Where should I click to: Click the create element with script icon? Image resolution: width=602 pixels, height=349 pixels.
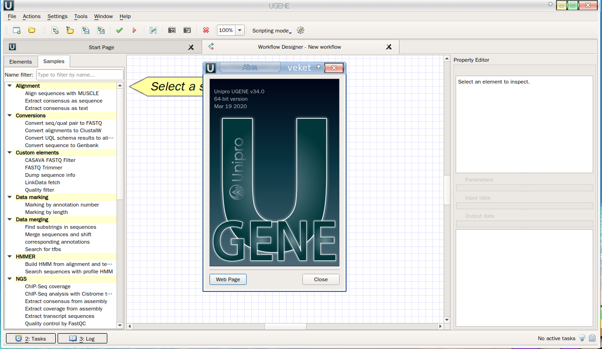point(172,30)
